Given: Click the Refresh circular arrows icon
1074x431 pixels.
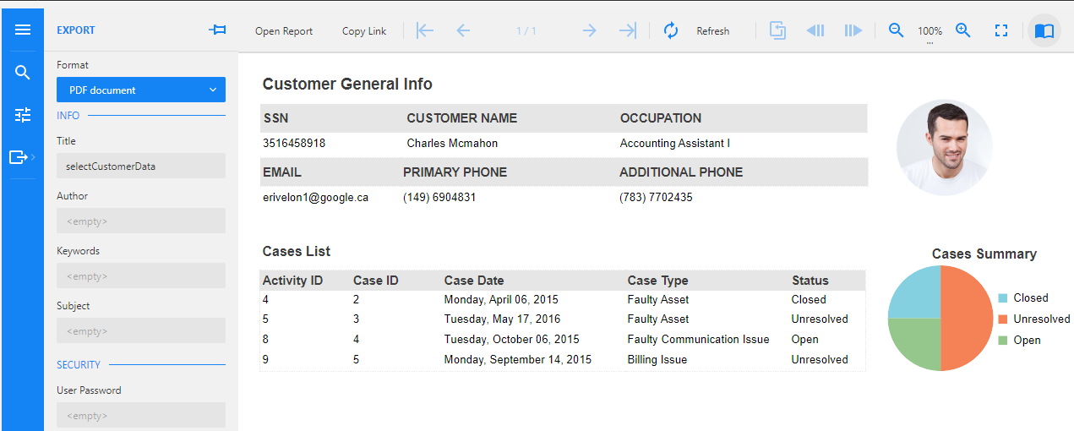Looking at the screenshot, I should point(671,30).
